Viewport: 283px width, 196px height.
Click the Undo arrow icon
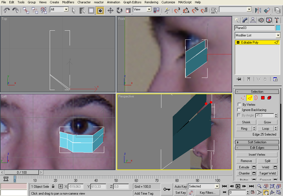(x=7, y=10)
